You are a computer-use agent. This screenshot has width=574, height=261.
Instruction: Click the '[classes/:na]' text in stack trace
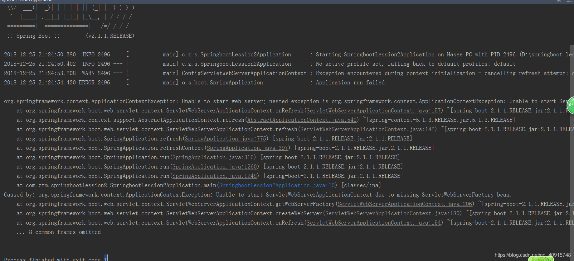tap(361, 185)
